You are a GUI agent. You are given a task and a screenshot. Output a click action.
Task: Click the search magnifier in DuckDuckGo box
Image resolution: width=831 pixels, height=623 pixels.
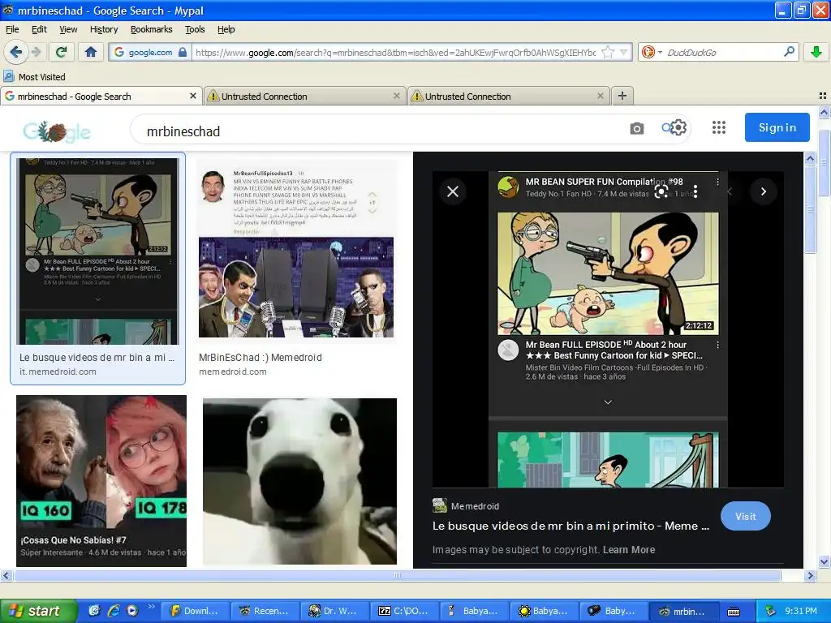tap(789, 51)
